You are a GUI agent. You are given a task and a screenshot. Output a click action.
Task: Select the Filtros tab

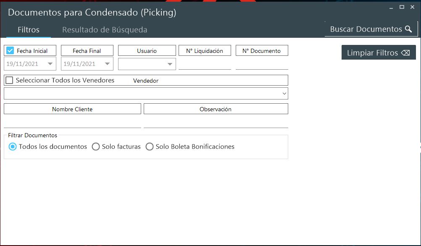tap(29, 30)
